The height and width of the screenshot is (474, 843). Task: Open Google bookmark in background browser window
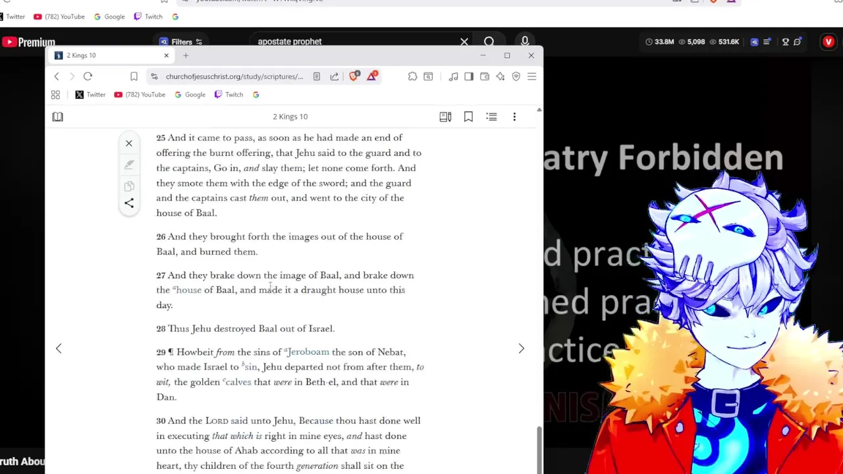[x=109, y=16]
